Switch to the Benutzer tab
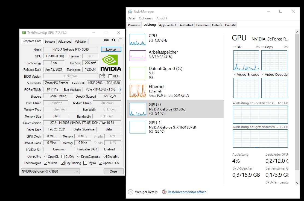This screenshot has width=304, height=201. [203, 25]
